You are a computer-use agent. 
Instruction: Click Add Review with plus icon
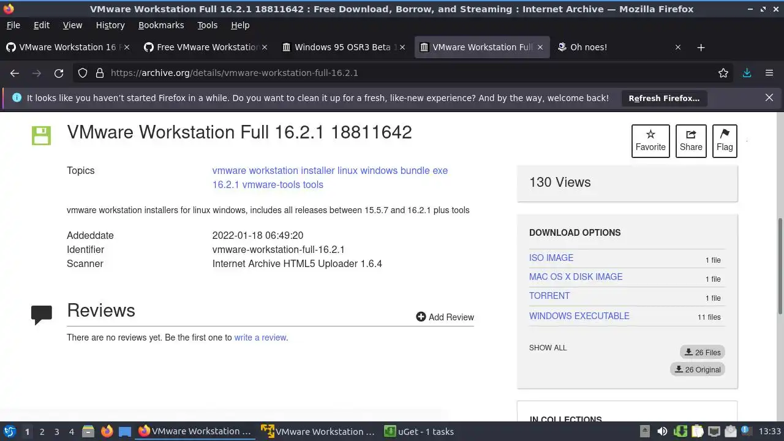(445, 317)
